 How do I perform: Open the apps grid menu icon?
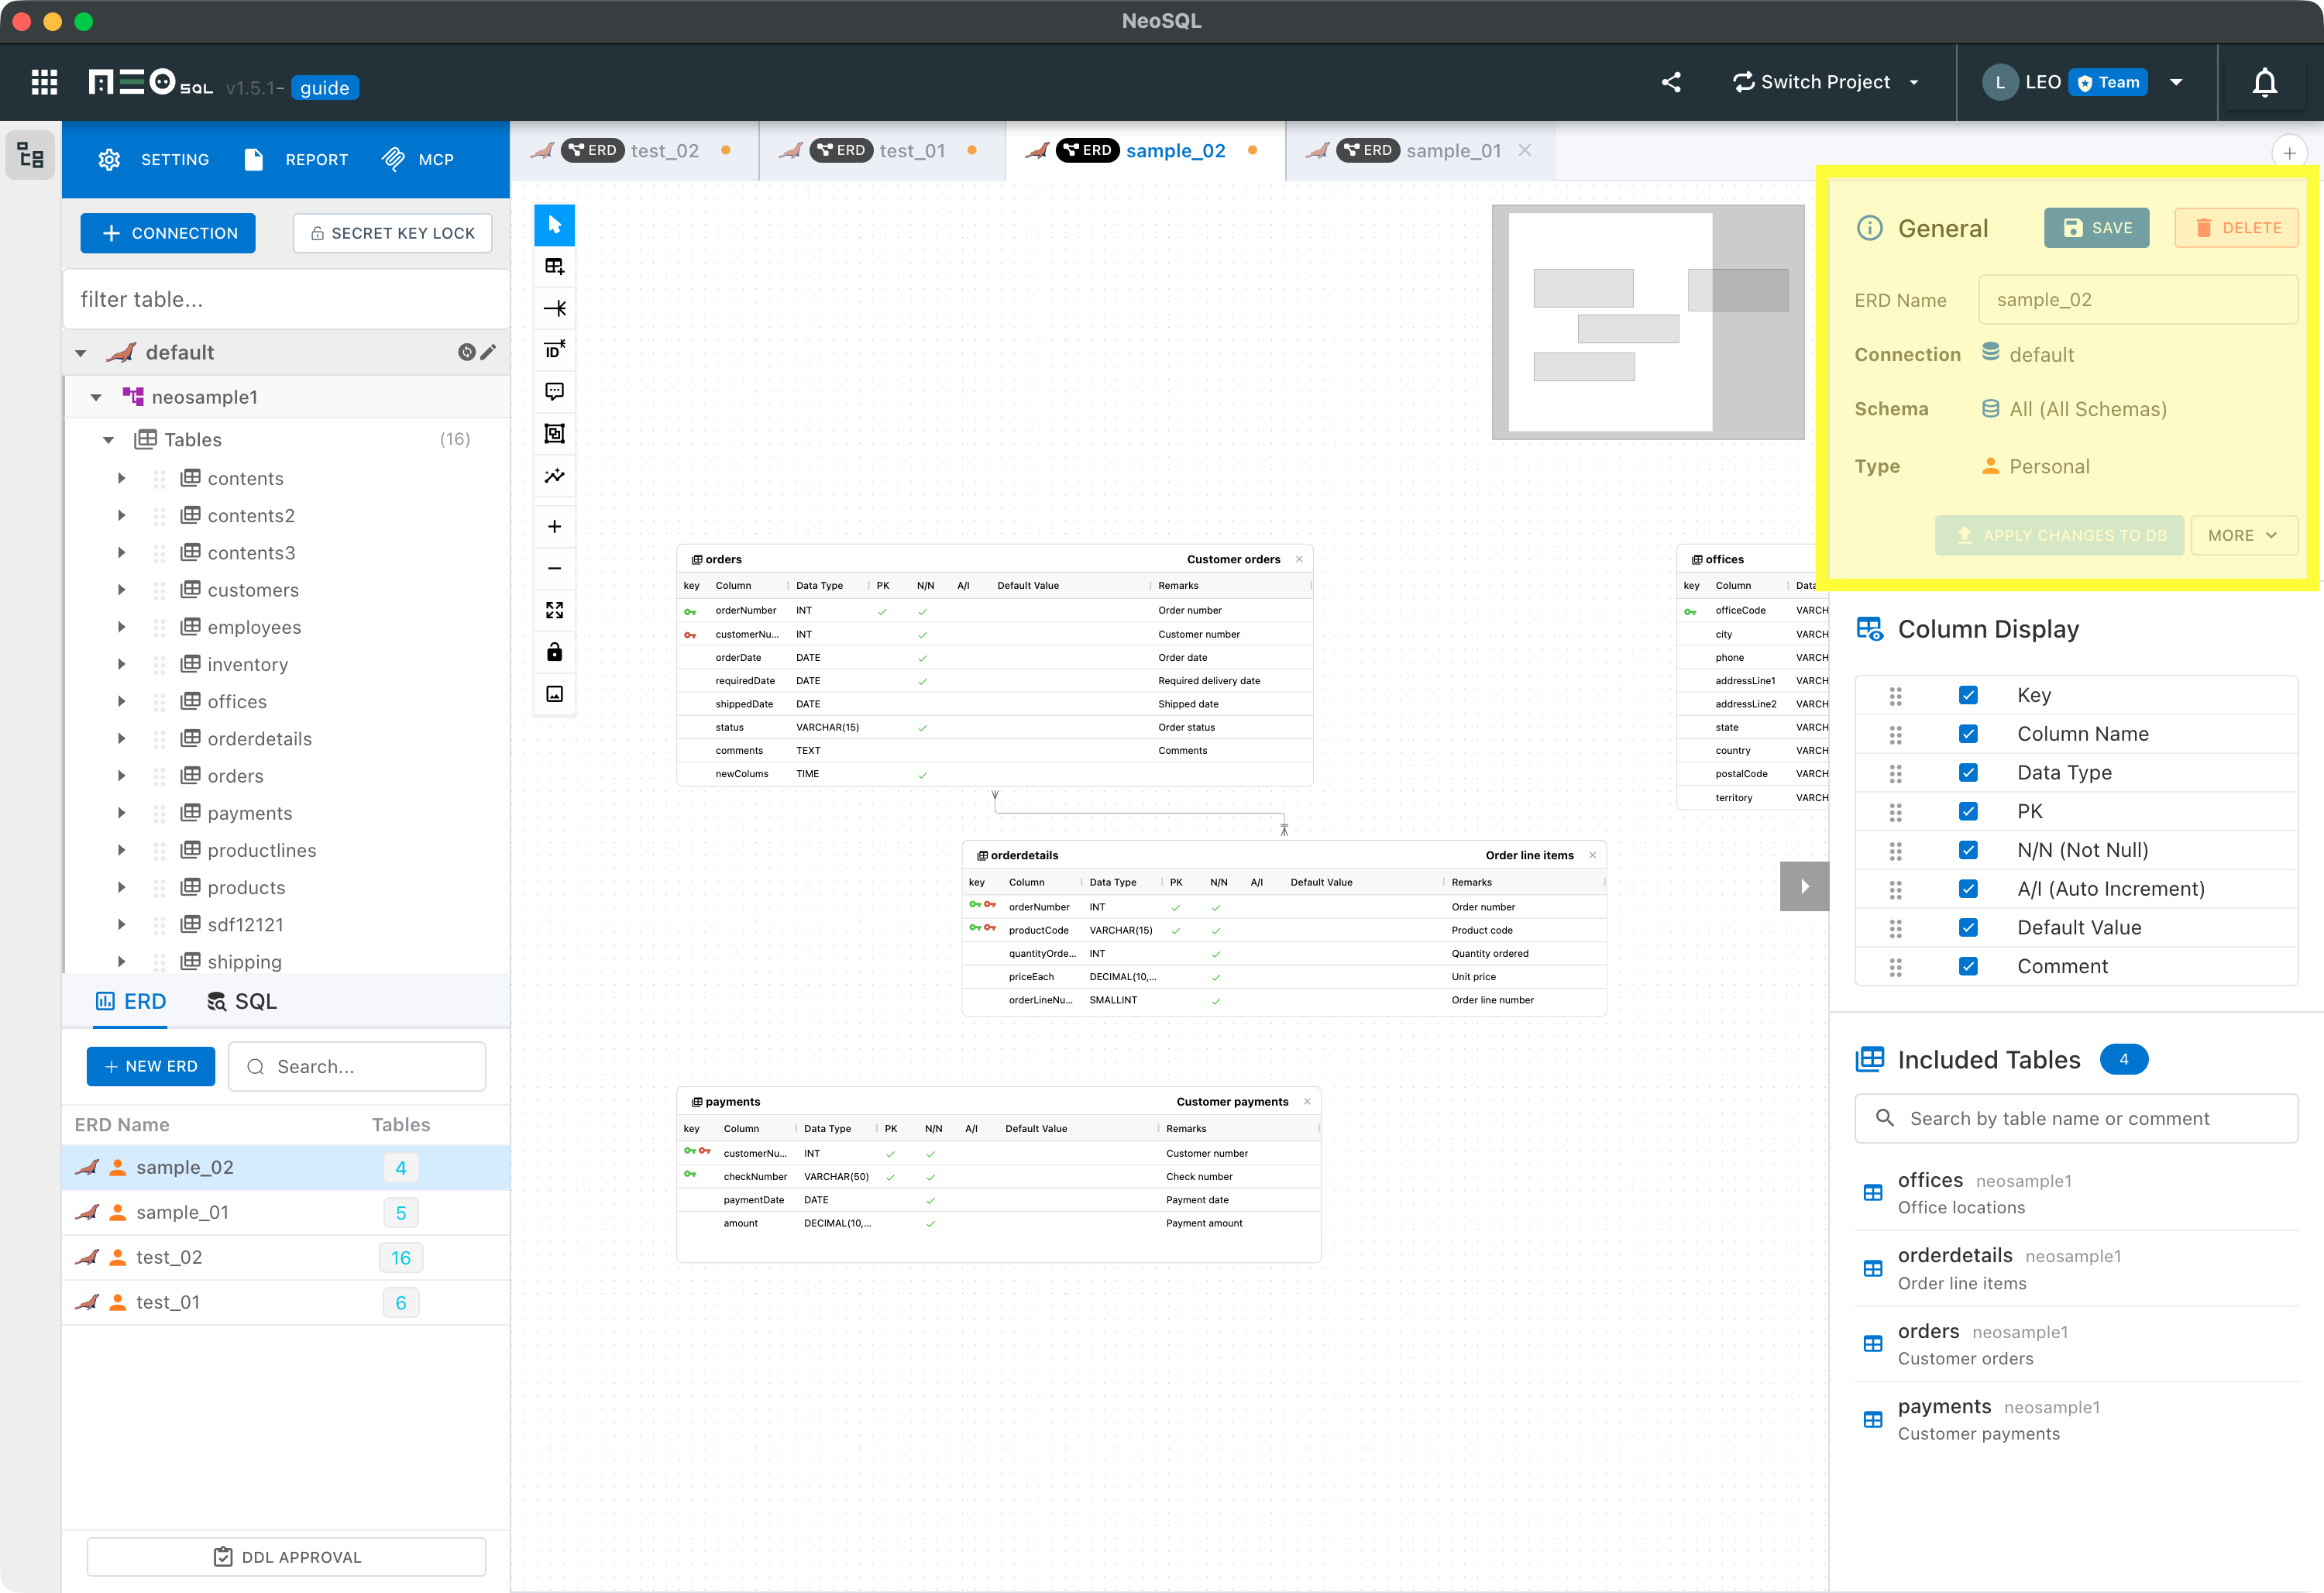coord(44,82)
